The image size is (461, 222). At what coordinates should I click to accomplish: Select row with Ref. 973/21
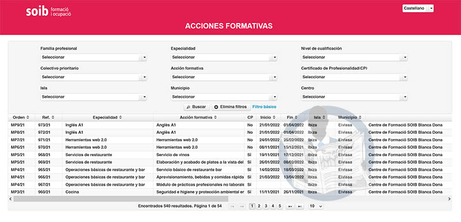tap(230, 125)
